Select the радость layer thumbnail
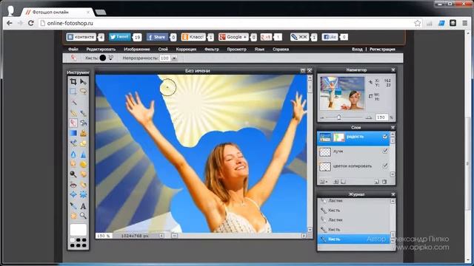This screenshot has width=474, height=266. (325, 137)
